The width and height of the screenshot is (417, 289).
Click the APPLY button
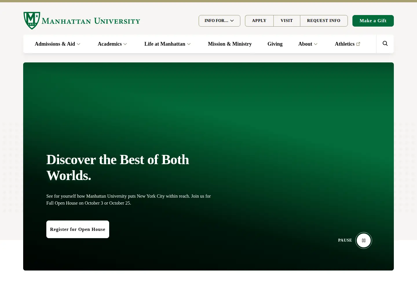(259, 21)
